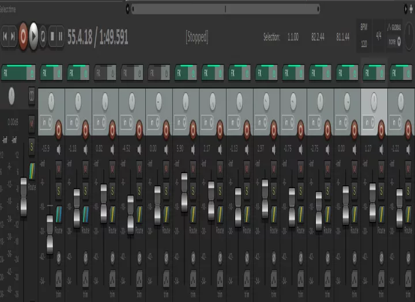Screen dimensions: 415x302
Task: Open input selector on 0.82 track
Action: [100, 123]
